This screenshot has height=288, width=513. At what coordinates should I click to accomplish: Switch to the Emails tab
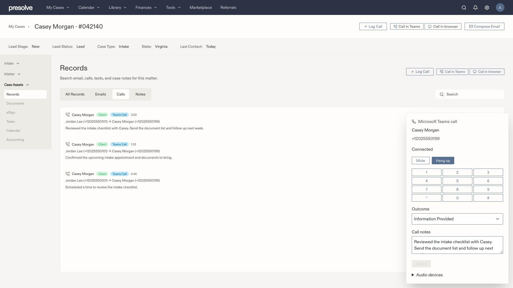[100, 94]
